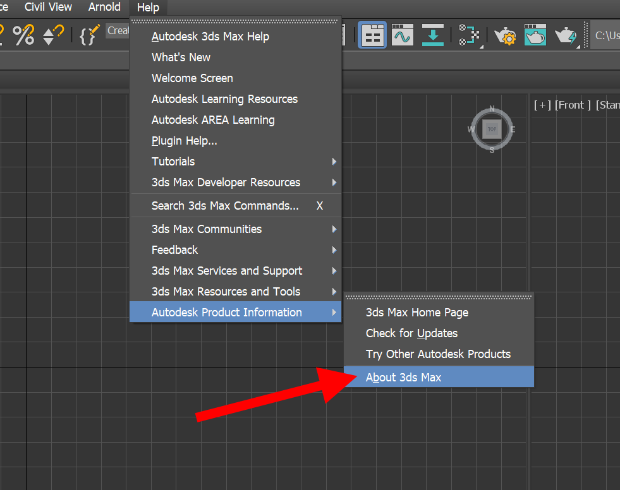Click ViewCube compass N
The height and width of the screenshot is (490, 620).
tap(492, 108)
